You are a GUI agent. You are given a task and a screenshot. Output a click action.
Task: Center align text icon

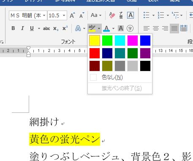tap(156, 28)
